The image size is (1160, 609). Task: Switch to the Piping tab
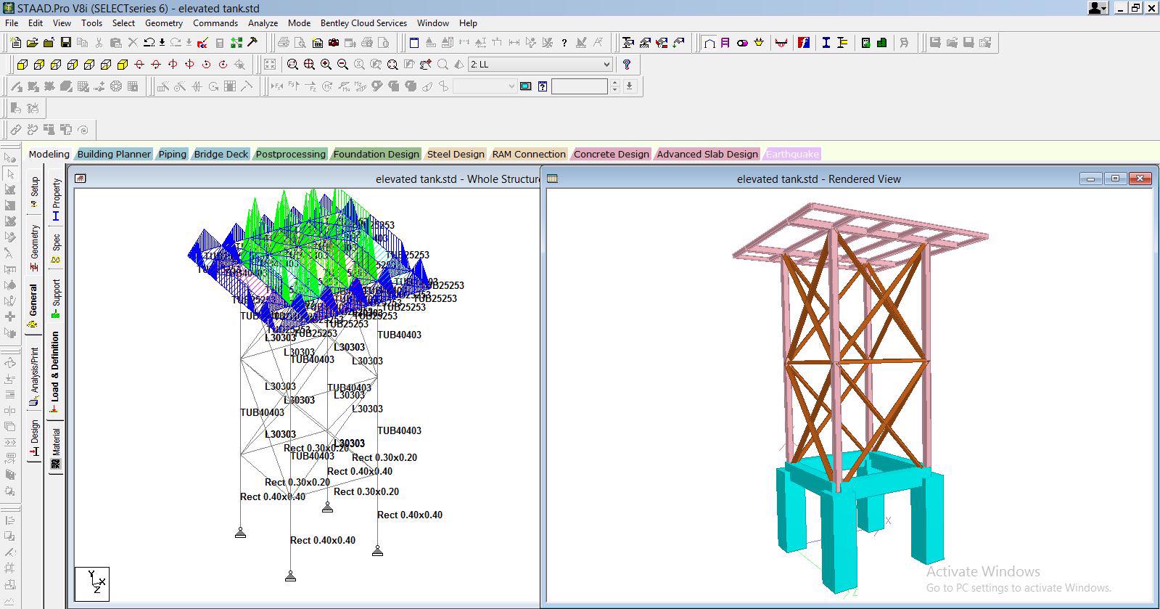pyautogui.click(x=172, y=154)
